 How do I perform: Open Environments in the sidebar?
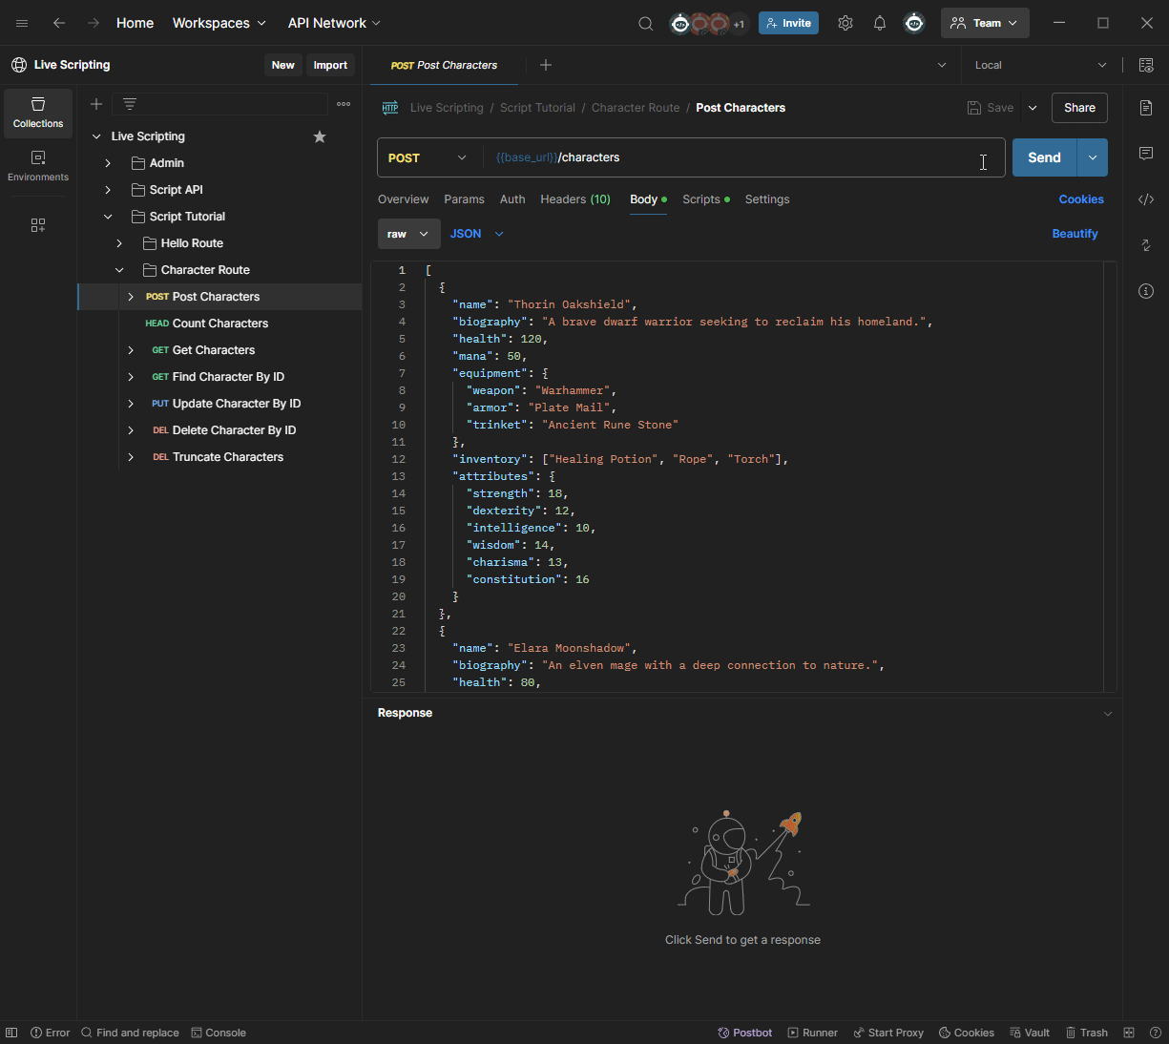[38, 166]
